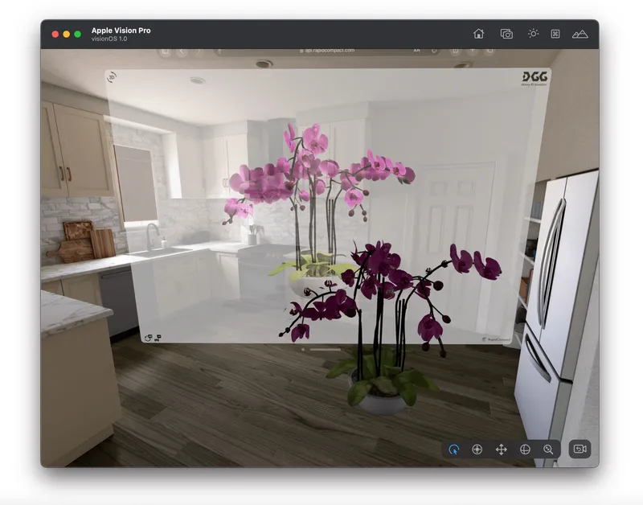Select the look-around camera tool
Screen dimensions: 643x505
[x=477, y=450]
